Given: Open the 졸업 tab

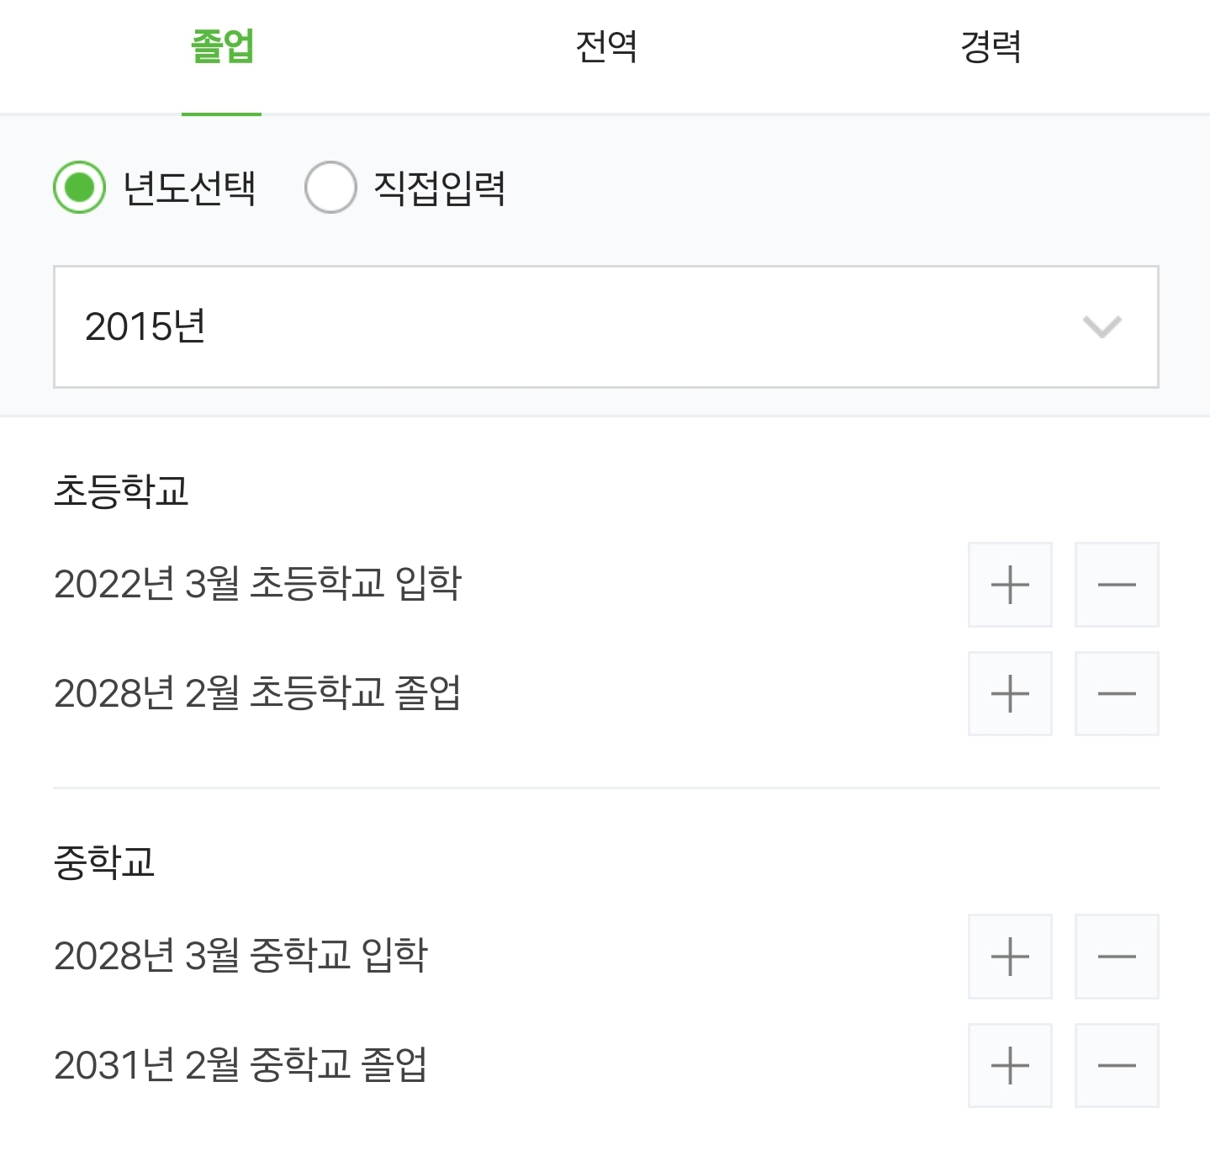Looking at the screenshot, I should pos(222,46).
